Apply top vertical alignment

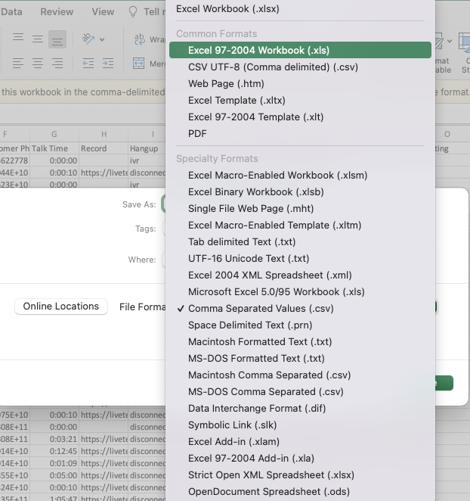(x=18, y=39)
